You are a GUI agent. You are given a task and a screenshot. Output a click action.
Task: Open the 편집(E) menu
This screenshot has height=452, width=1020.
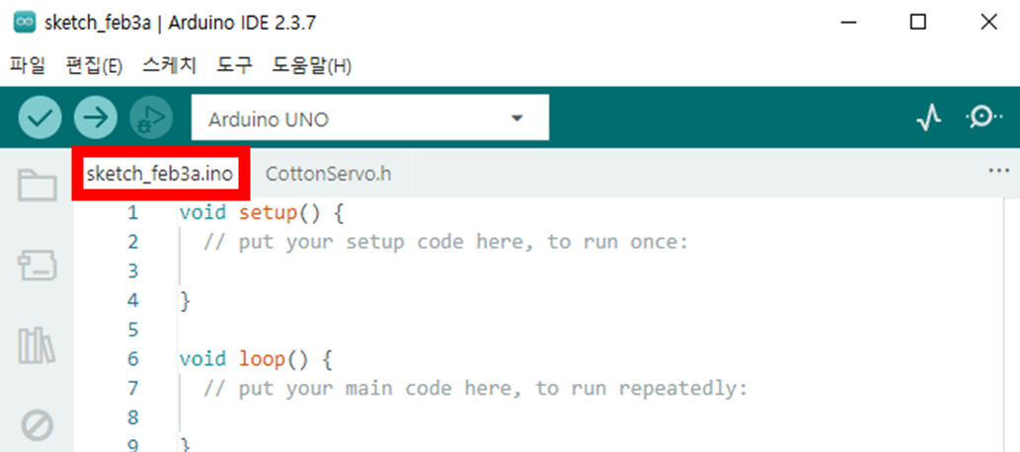point(94,66)
